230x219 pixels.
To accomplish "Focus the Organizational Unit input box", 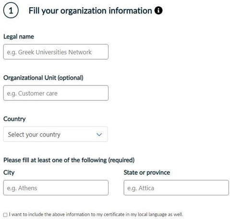I will pyautogui.click(x=56, y=93).
